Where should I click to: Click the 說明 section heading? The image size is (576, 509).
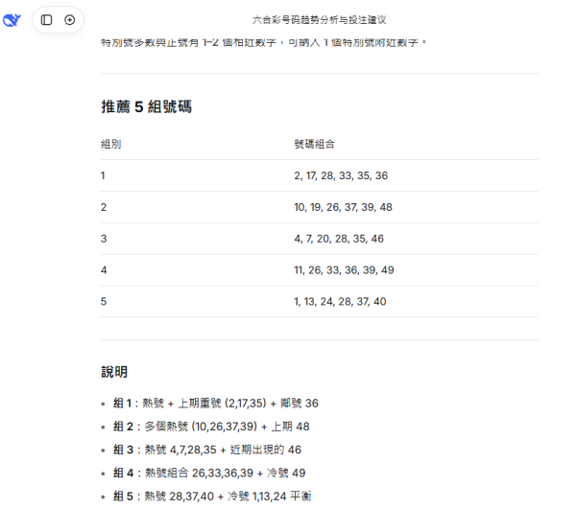coord(114,372)
